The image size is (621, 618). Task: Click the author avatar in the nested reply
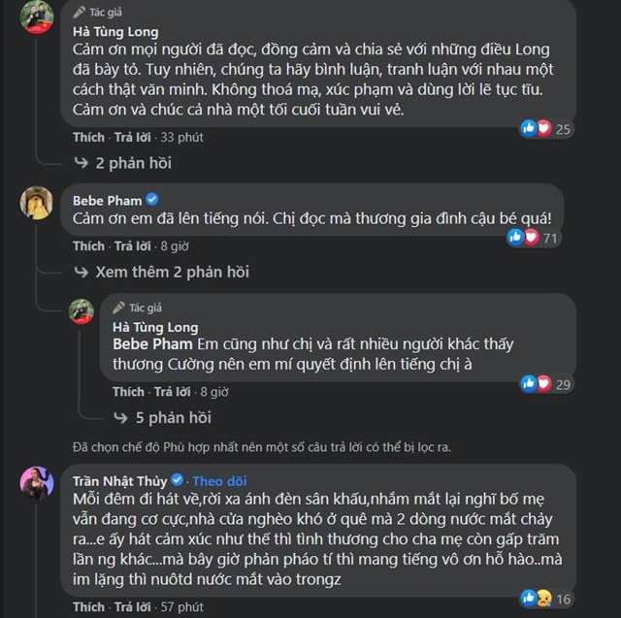pos(82,311)
